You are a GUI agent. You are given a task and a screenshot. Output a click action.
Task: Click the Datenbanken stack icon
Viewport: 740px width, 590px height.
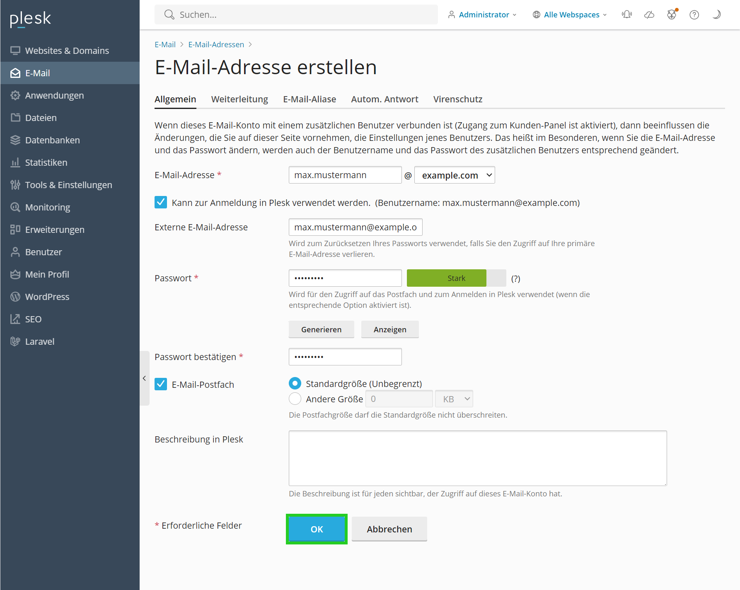[x=15, y=140]
